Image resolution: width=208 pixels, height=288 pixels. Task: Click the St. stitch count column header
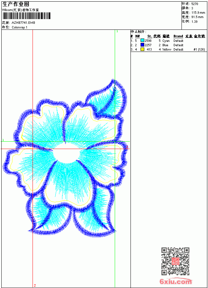(150, 36)
